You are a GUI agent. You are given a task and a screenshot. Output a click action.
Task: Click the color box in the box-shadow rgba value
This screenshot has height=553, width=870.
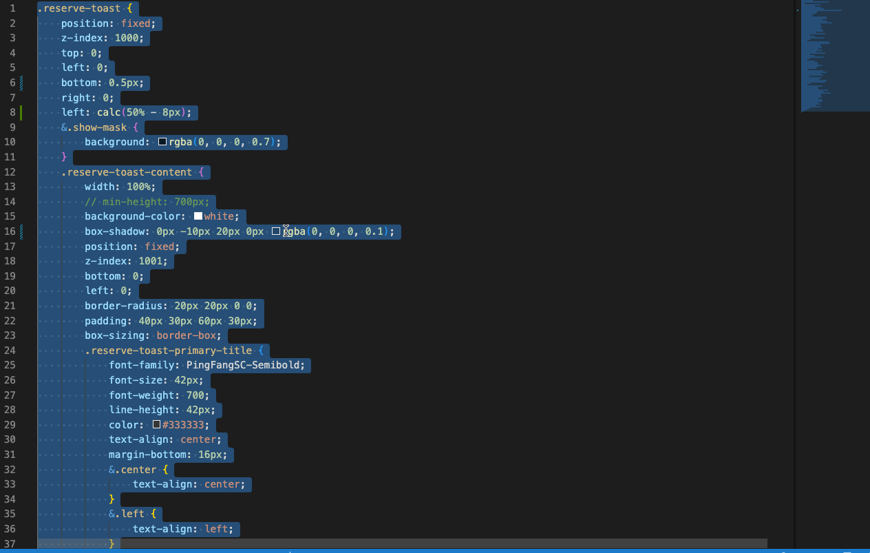[x=277, y=231]
